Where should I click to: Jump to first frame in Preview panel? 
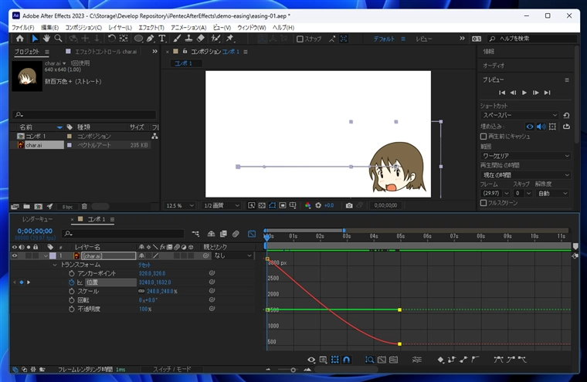coord(502,93)
